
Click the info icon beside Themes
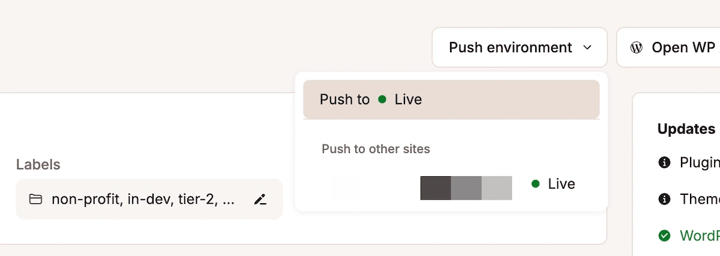664,199
